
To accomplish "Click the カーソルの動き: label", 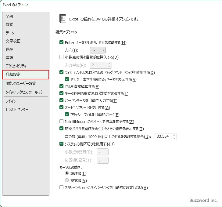I will [70, 167].
